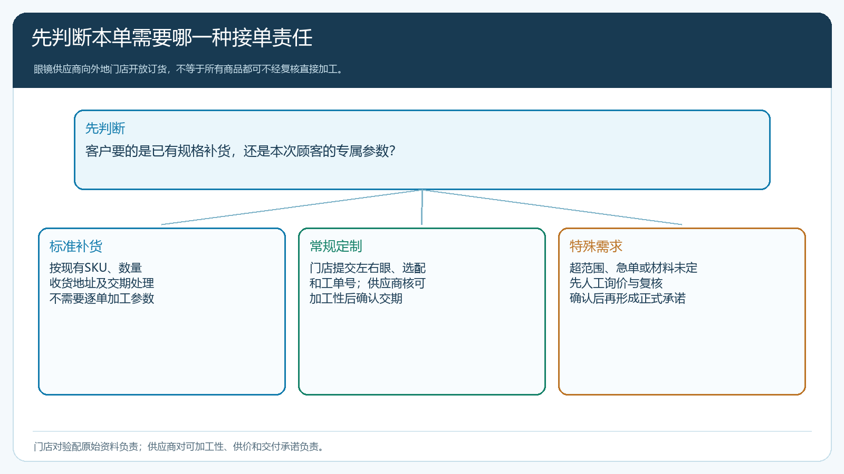844x474 pixels.
Task: Select the line 加工性后确认交期
Action: [356, 299]
